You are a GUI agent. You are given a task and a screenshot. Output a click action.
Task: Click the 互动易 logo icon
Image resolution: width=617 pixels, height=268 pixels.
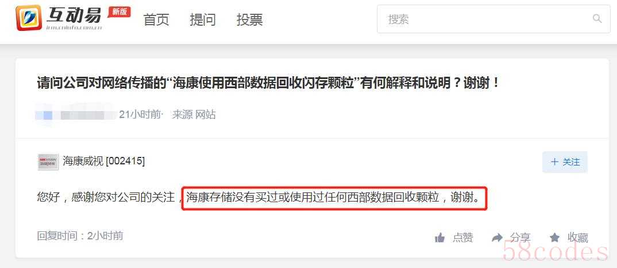tap(29, 18)
